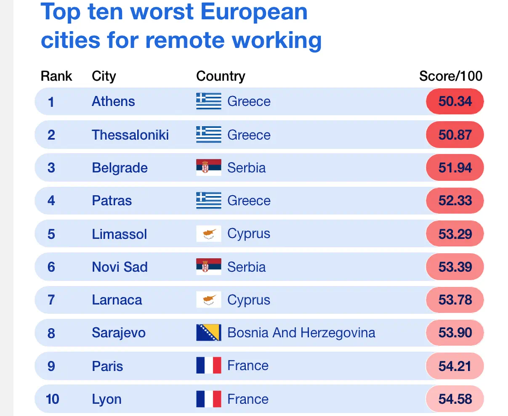Click the Country column header

coord(221,76)
